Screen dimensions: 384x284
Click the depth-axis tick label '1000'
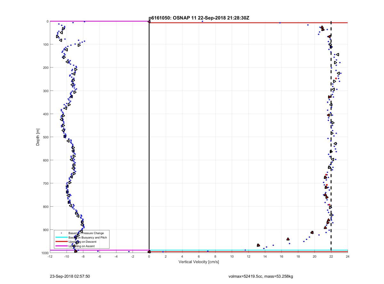pyautogui.click(x=44, y=253)
